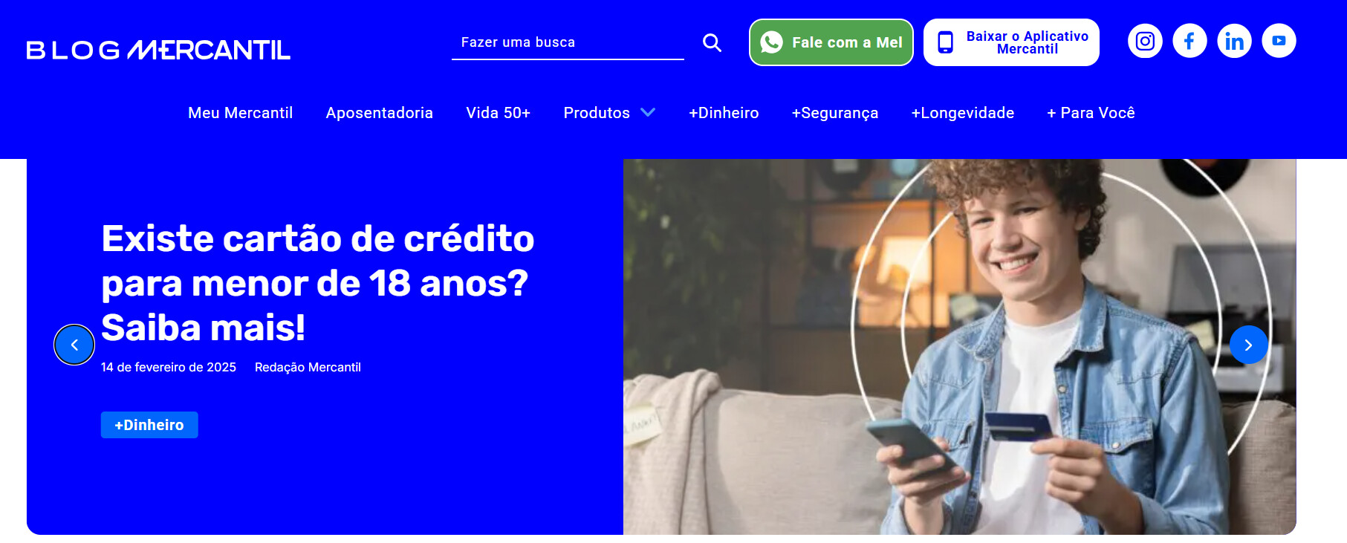Click the +Dinheiro category tag button
This screenshot has height=543, width=1347.
click(x=149, y=425)
